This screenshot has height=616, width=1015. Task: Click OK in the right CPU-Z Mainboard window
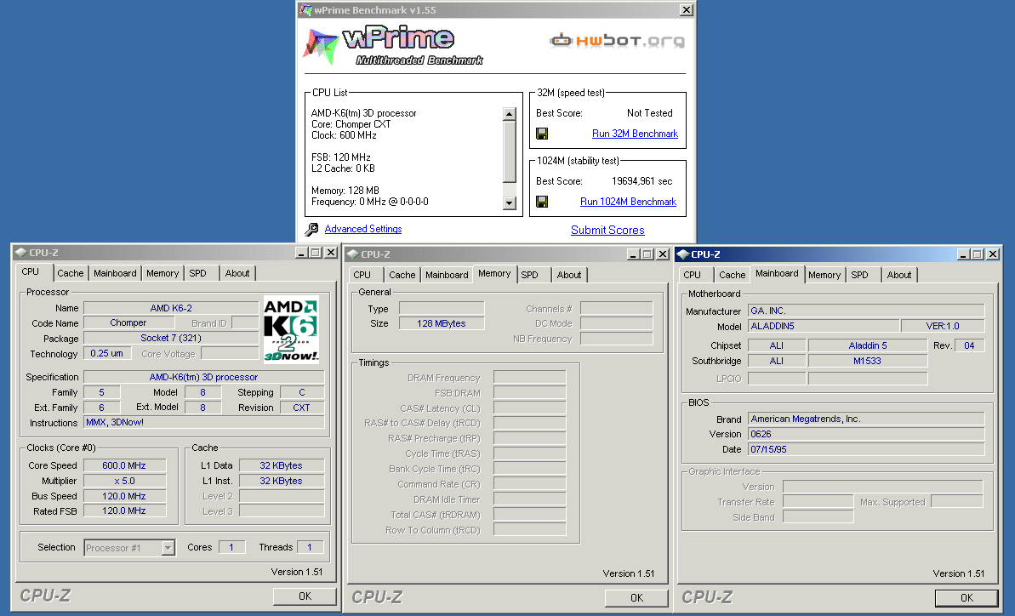coord(967,598)
